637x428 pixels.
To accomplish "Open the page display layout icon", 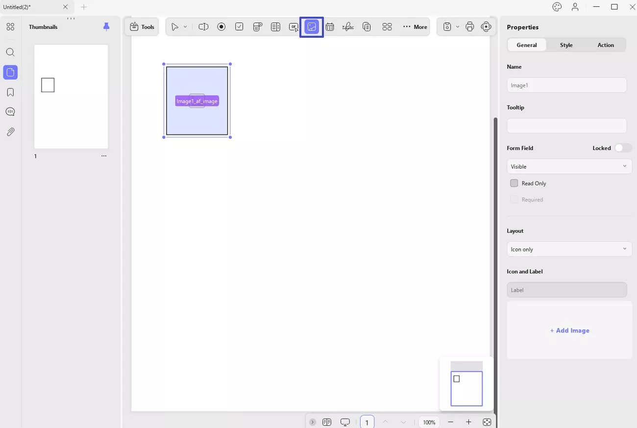I will pos(327,422).
